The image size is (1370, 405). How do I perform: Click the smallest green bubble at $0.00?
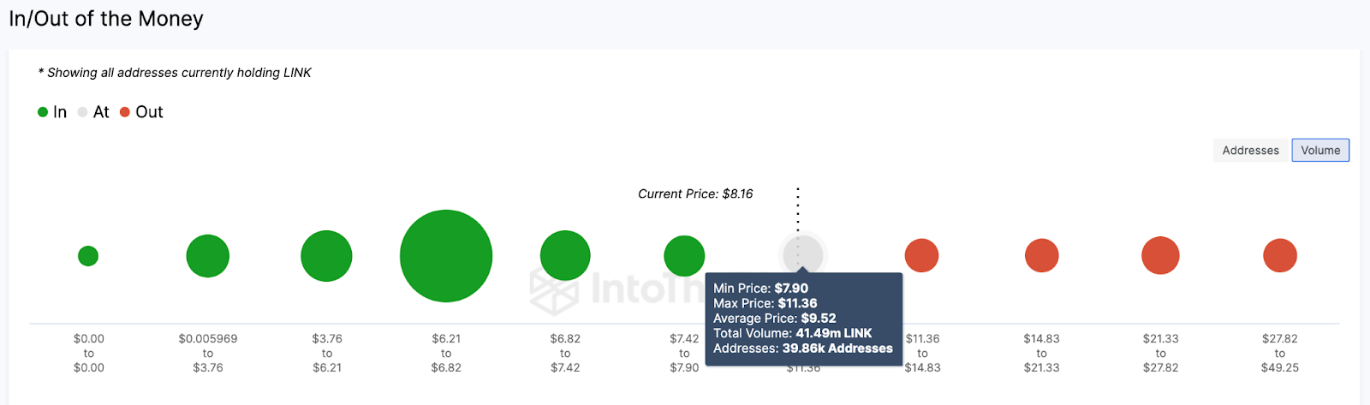(88, 256)
